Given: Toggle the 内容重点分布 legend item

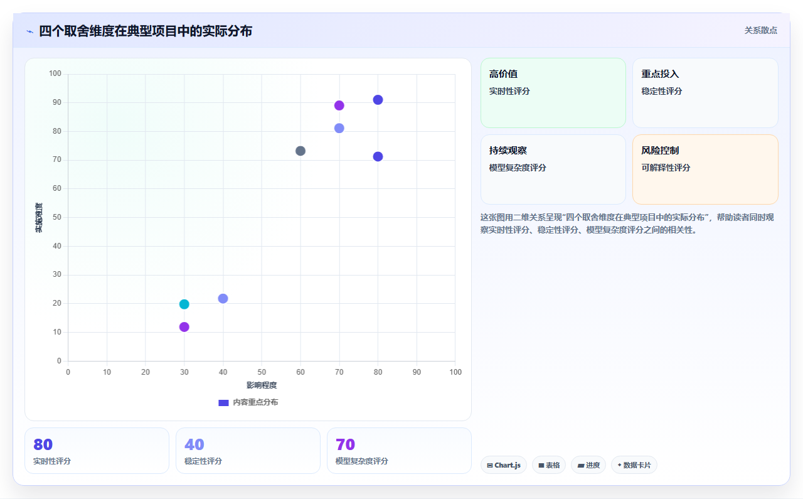Looking at the screenshot, I should point(248,402).
